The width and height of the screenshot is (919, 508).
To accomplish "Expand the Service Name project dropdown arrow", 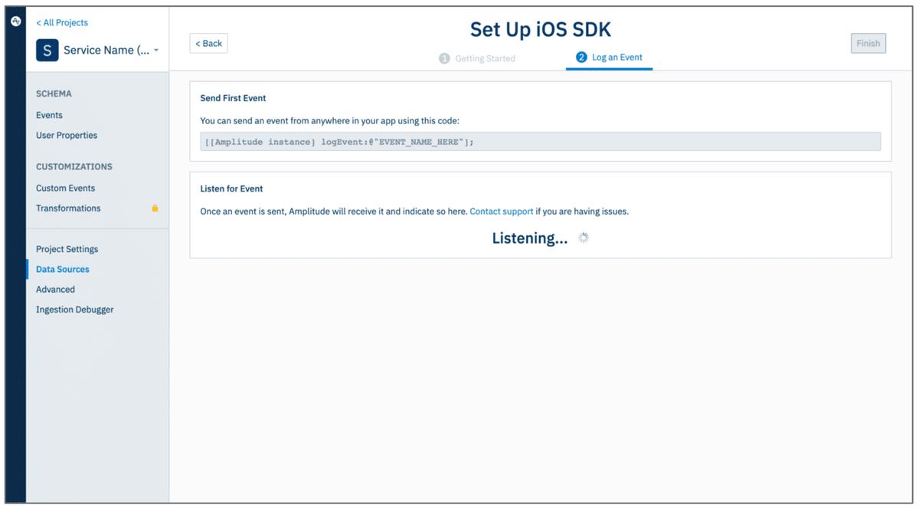I will tap(156, 51).
